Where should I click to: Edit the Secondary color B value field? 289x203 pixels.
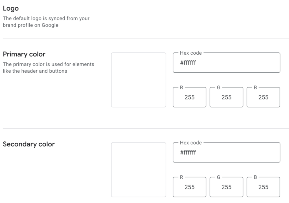tap(263, 187)
